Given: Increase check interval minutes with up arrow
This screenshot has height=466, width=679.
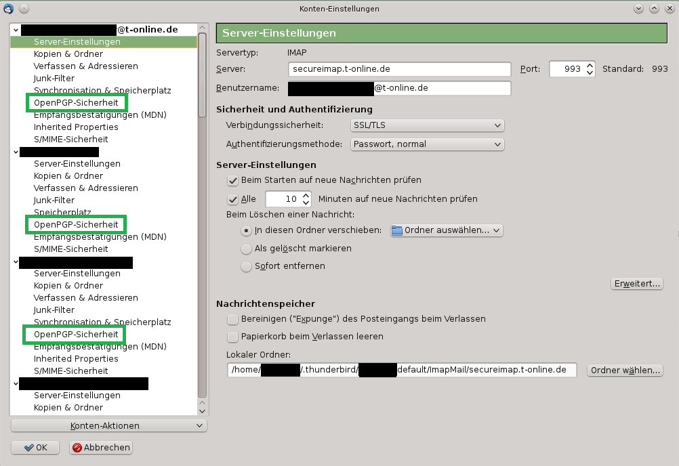Looking at the screenshot, I should click(306, 195).
